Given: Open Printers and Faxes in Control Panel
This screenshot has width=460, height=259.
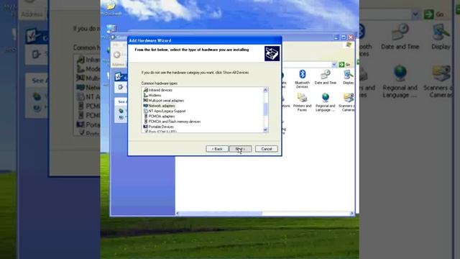Looking at the screenshot, I should (x=302, y=102).
